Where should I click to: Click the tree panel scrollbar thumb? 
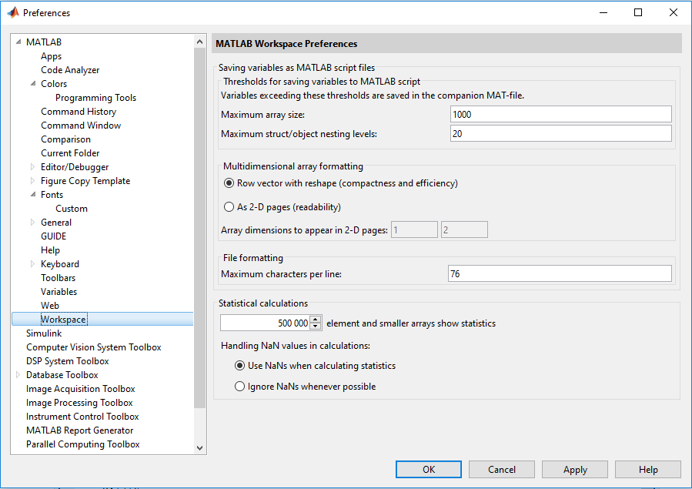tap(200, 228)
